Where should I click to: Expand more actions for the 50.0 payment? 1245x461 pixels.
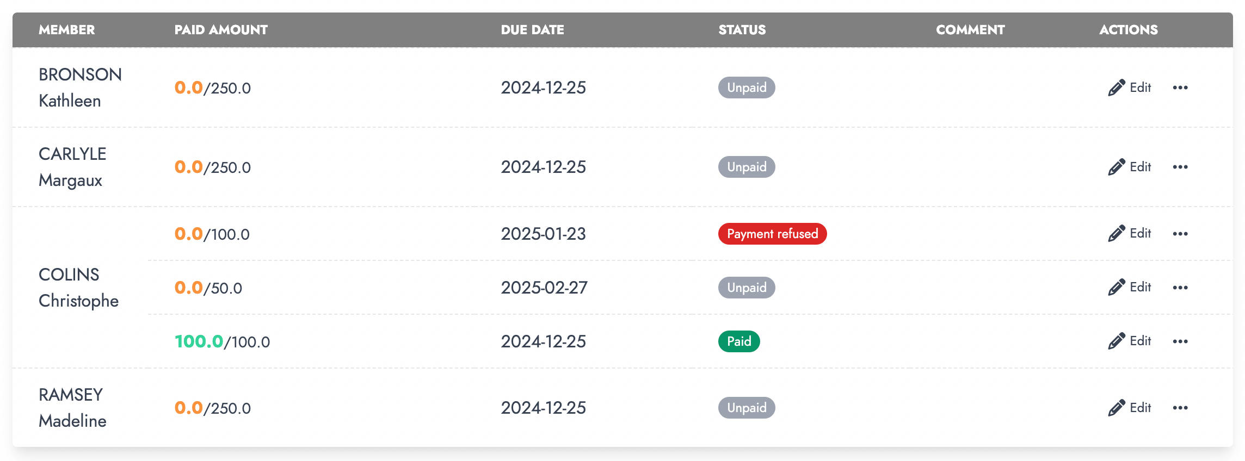click(1180, 288)
